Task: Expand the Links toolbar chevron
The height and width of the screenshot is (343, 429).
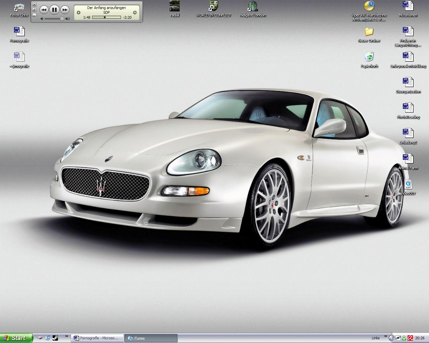Action: pyautogui.click(x=386, y=336)
